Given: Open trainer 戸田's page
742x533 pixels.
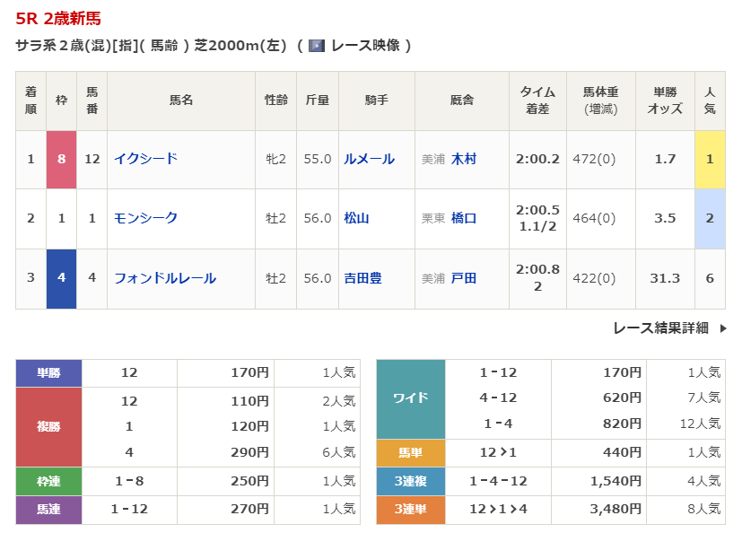Looking at the screenshot, I should (x=464, y=278).
